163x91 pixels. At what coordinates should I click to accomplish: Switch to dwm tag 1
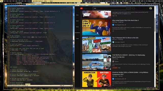pos(2,1)
